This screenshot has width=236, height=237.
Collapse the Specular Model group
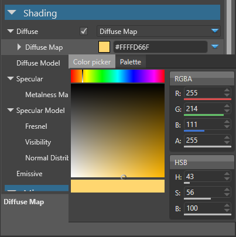coord(11,110)
